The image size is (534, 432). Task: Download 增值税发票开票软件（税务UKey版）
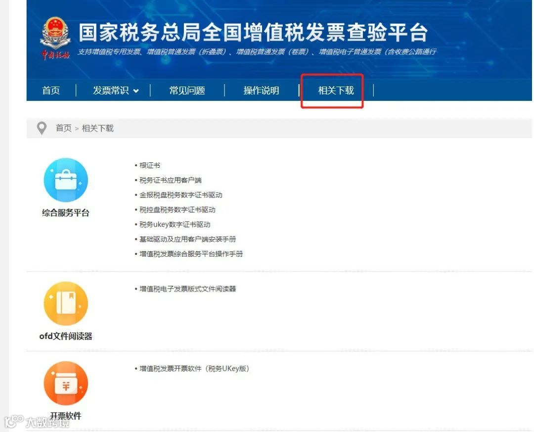pos(194,369)
